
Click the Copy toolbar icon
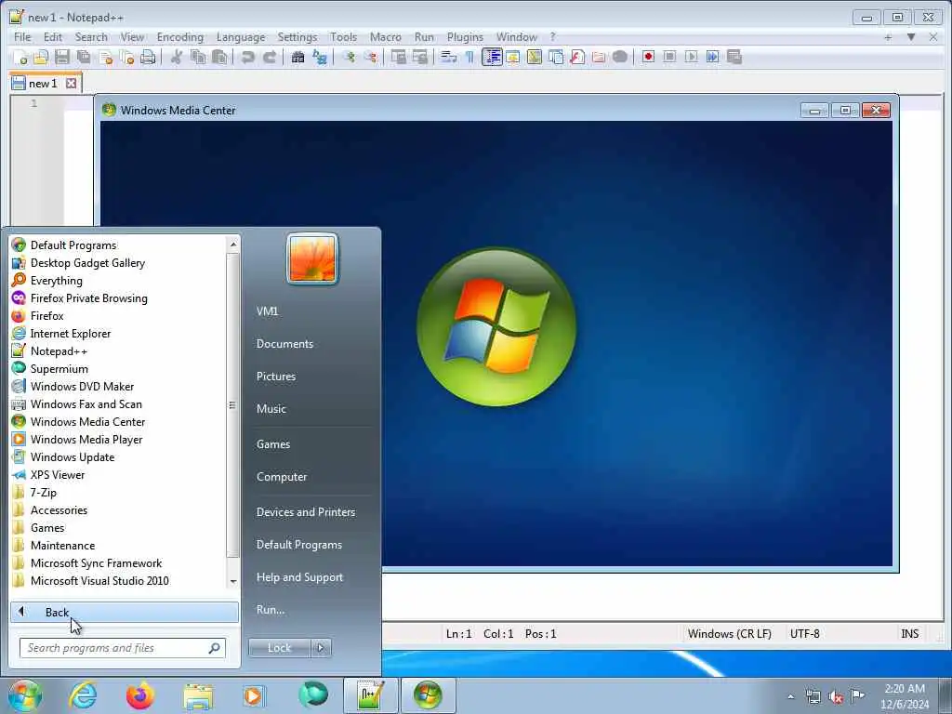(198, 57)
